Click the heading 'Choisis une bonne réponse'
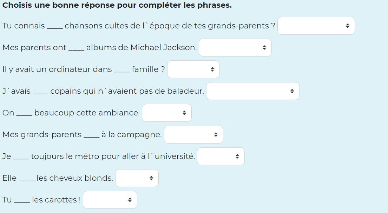This screenshot has height=213, width=388. point(117,6)
